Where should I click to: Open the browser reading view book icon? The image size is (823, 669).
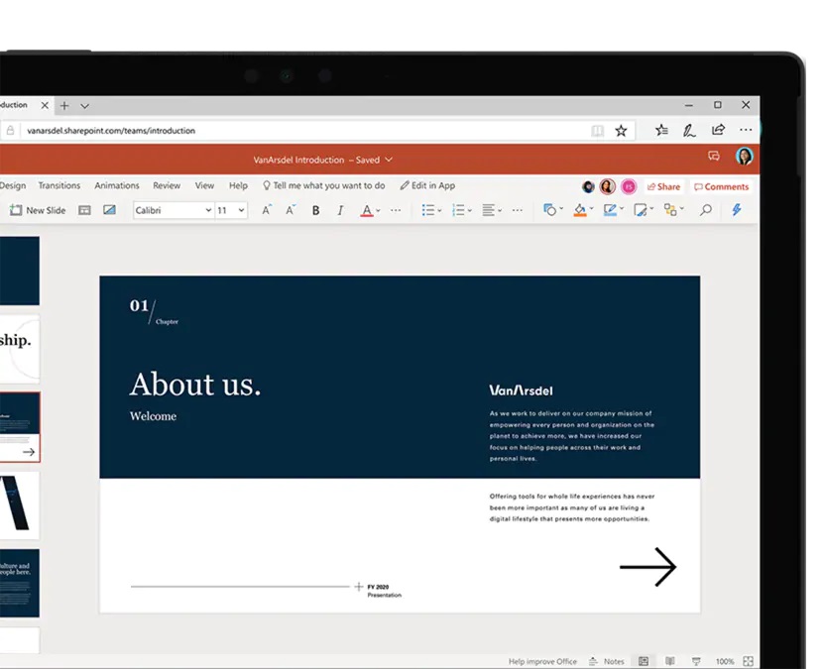(x=597, y=131)
